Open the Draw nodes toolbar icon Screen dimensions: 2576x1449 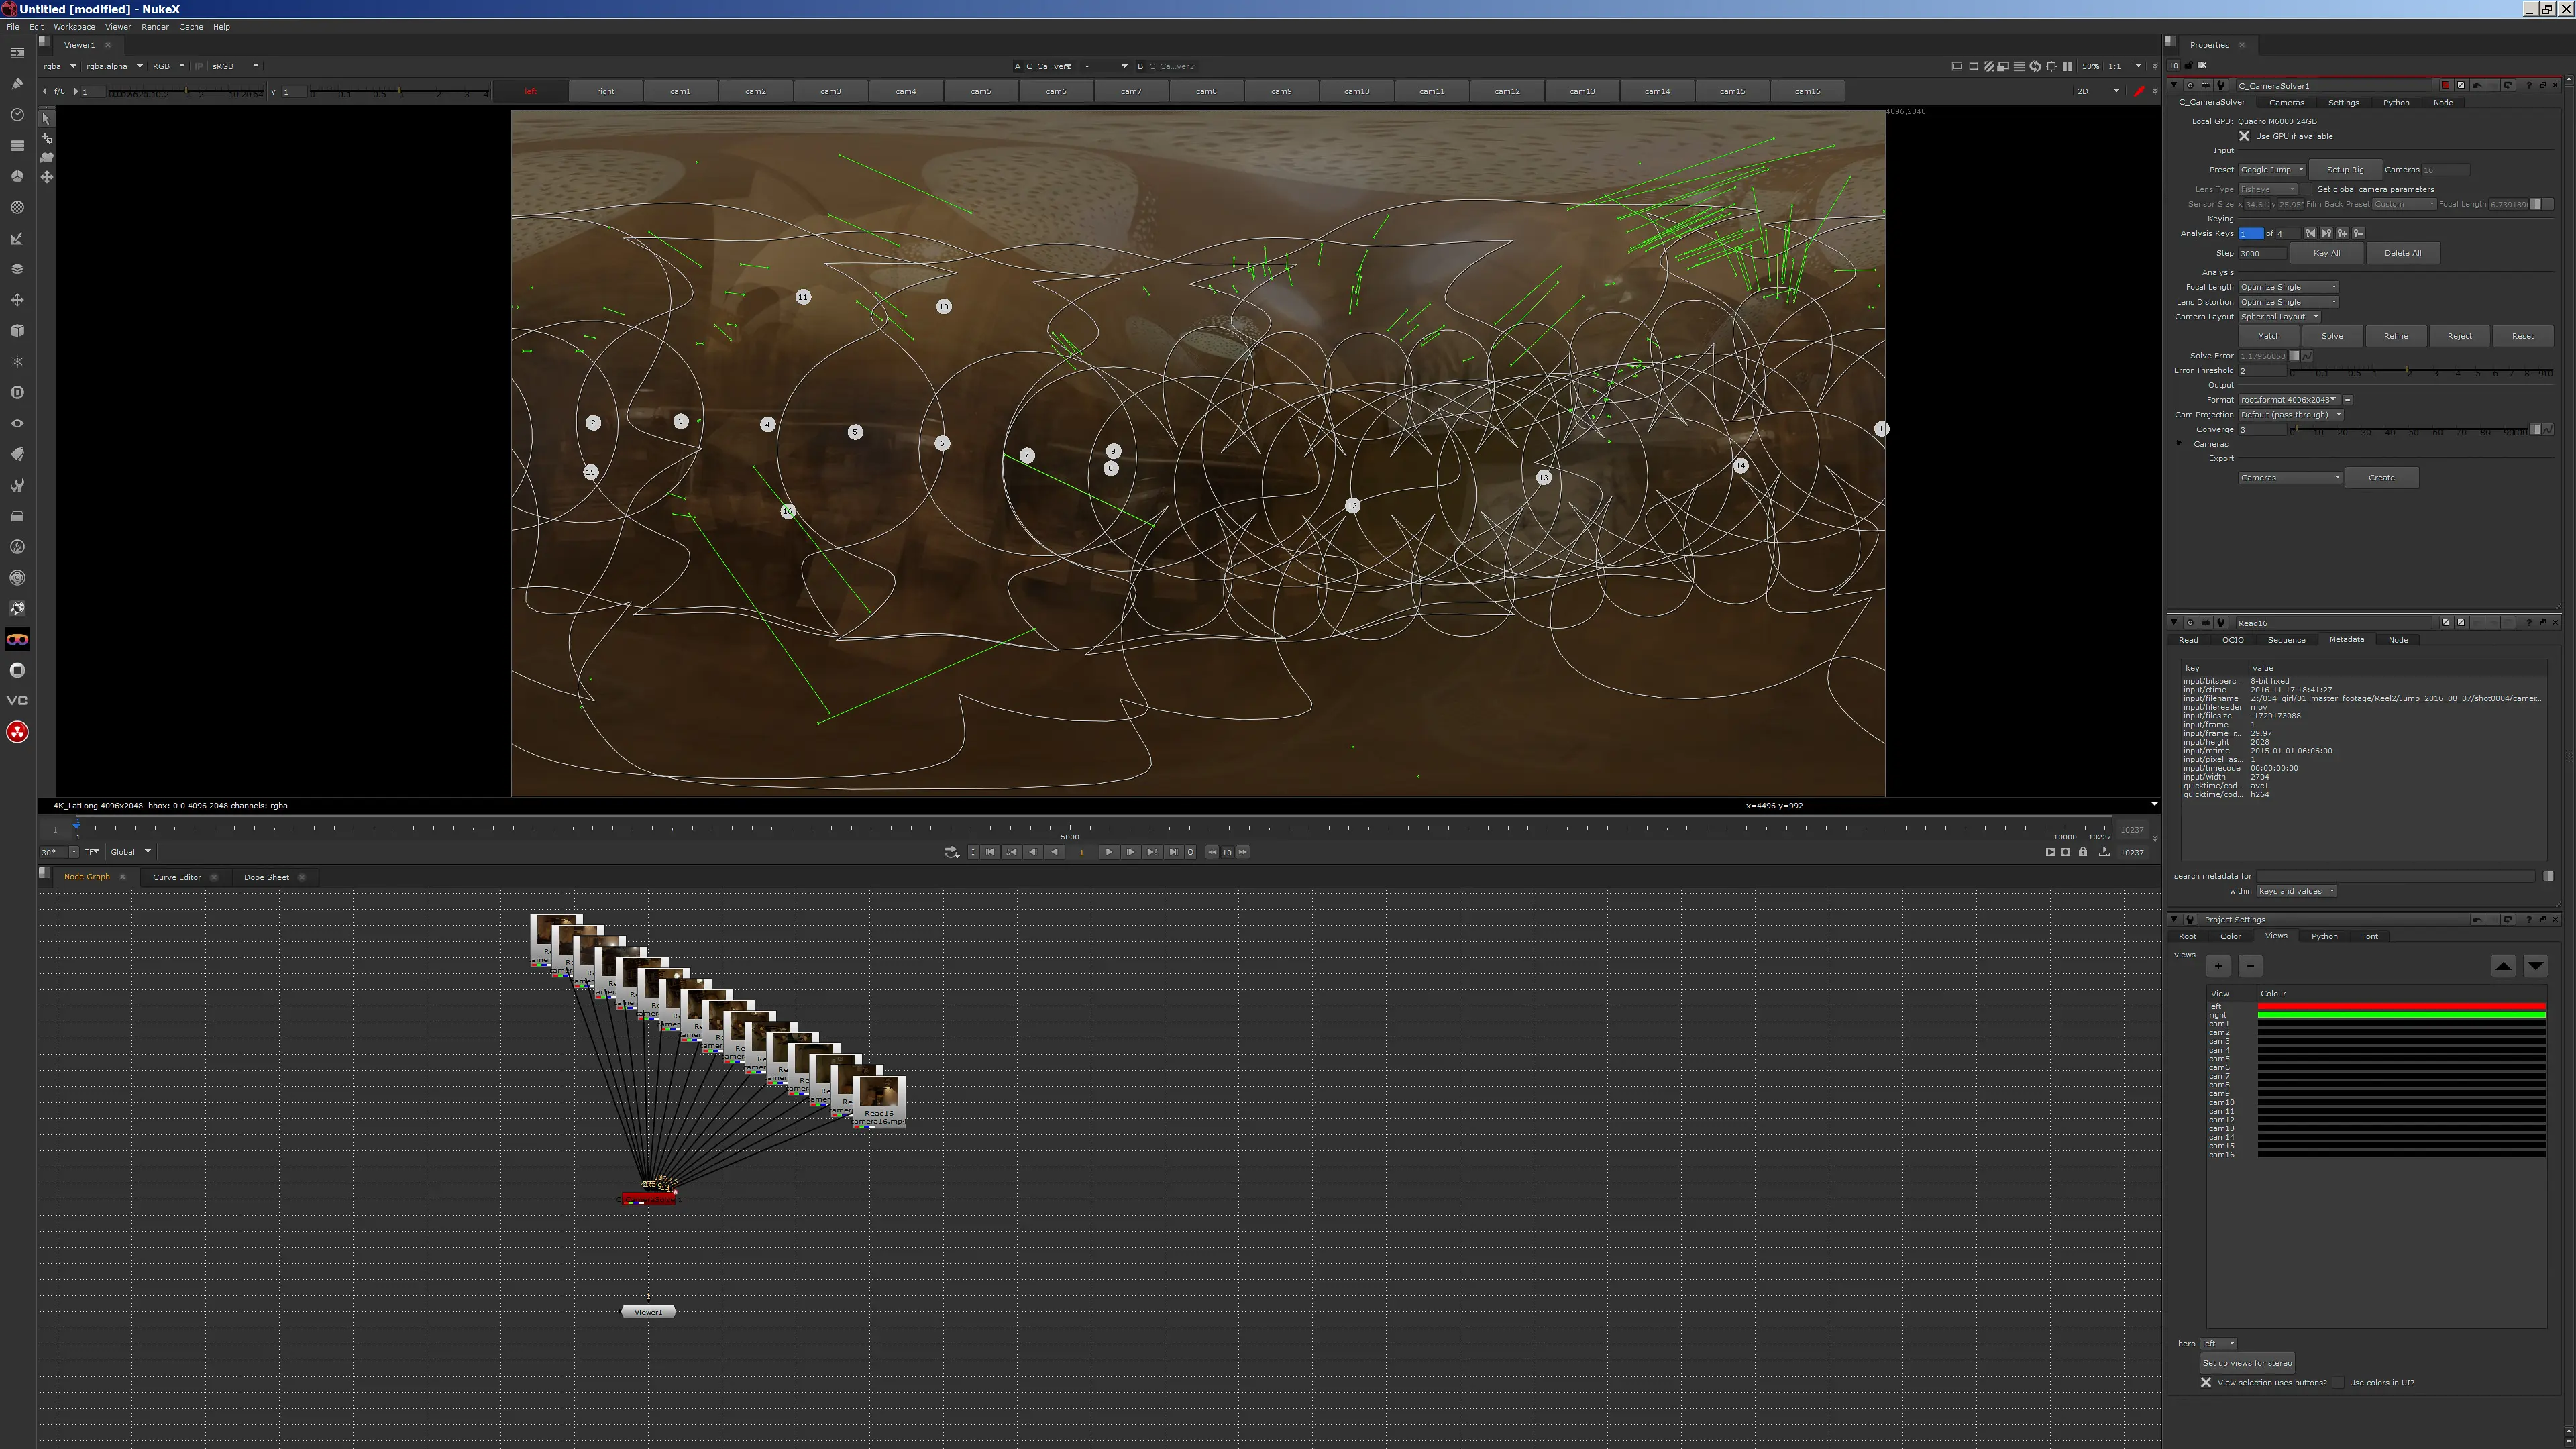[17, 84]
